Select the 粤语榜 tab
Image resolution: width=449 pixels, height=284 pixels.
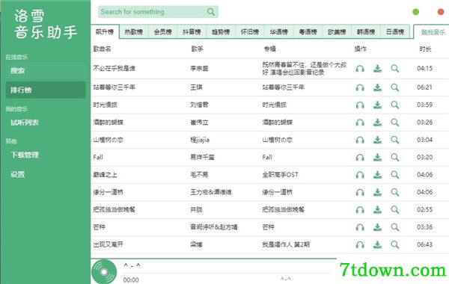click(x=308, y=31)
